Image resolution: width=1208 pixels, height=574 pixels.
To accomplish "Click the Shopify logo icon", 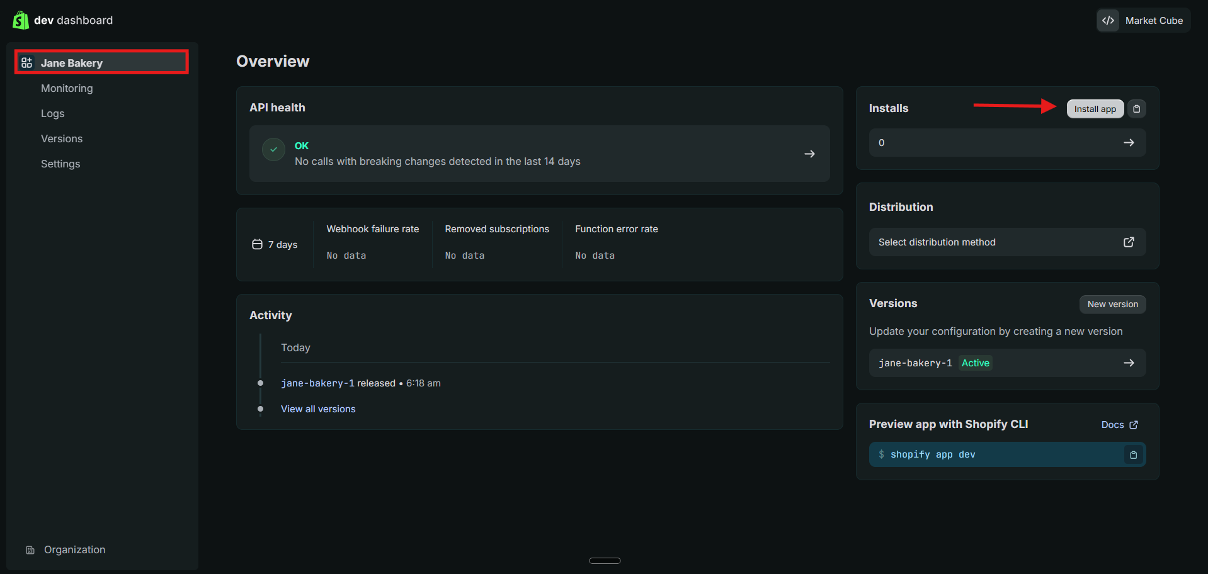I will tap(20, 20).
